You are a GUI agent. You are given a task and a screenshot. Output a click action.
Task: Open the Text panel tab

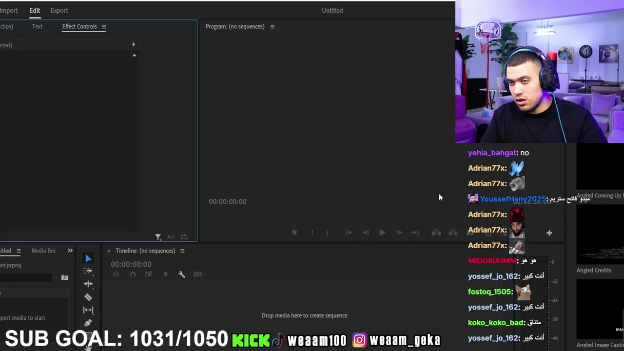click(37, 26)
